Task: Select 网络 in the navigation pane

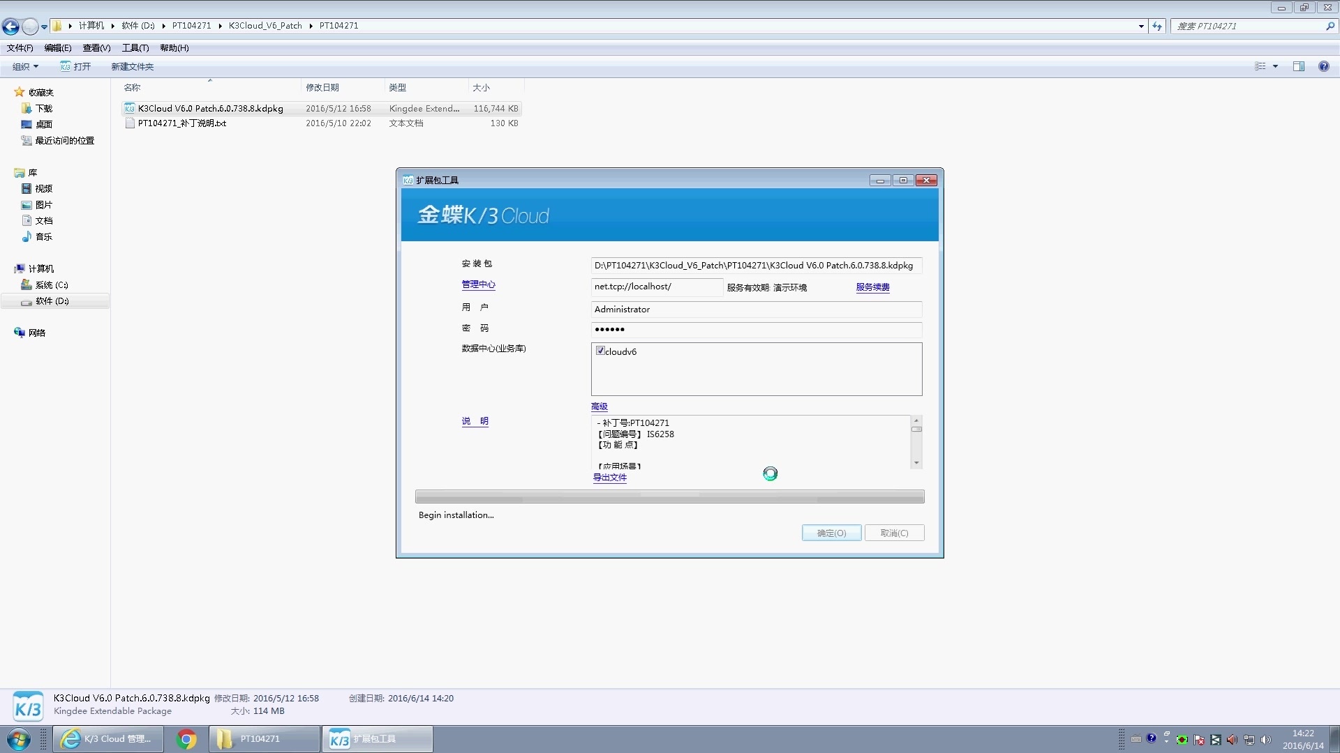Action: click(x=36, y=333)
